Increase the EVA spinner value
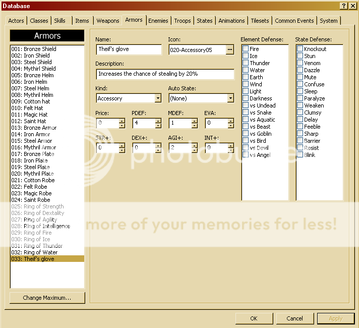This screenshot has height=328, width=359. [230, 121]
